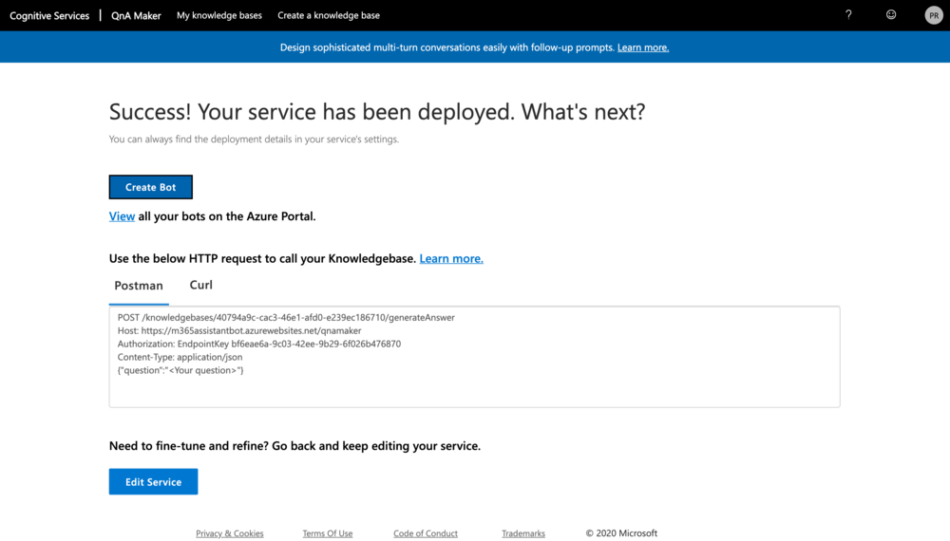Select the Authorization EndpointKey line

tap(259, 344)
